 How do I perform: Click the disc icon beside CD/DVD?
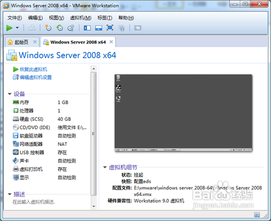click(x=16, y=127)
